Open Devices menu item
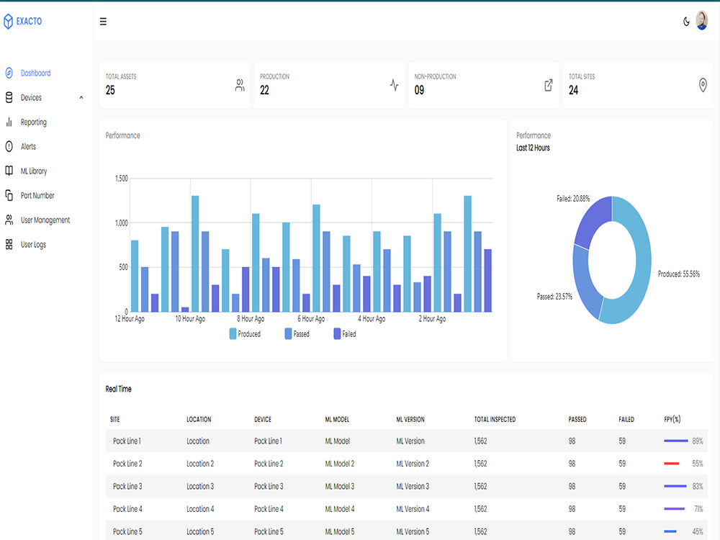720x540 pixels. [31, 97]
